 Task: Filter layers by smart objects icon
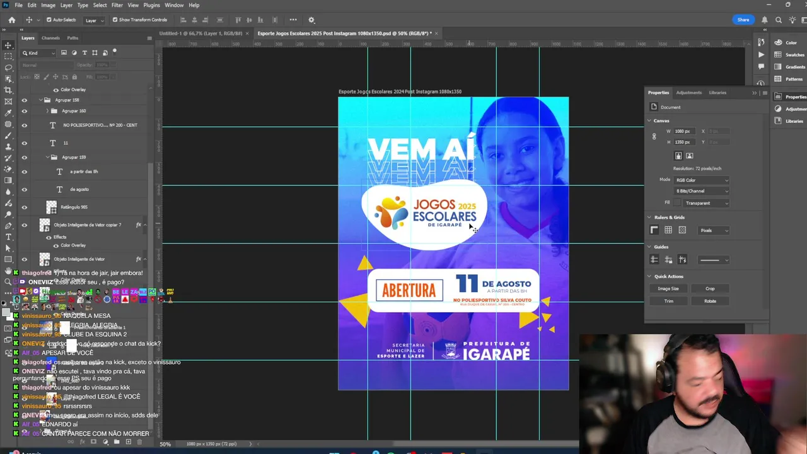(x=105, y=53)
